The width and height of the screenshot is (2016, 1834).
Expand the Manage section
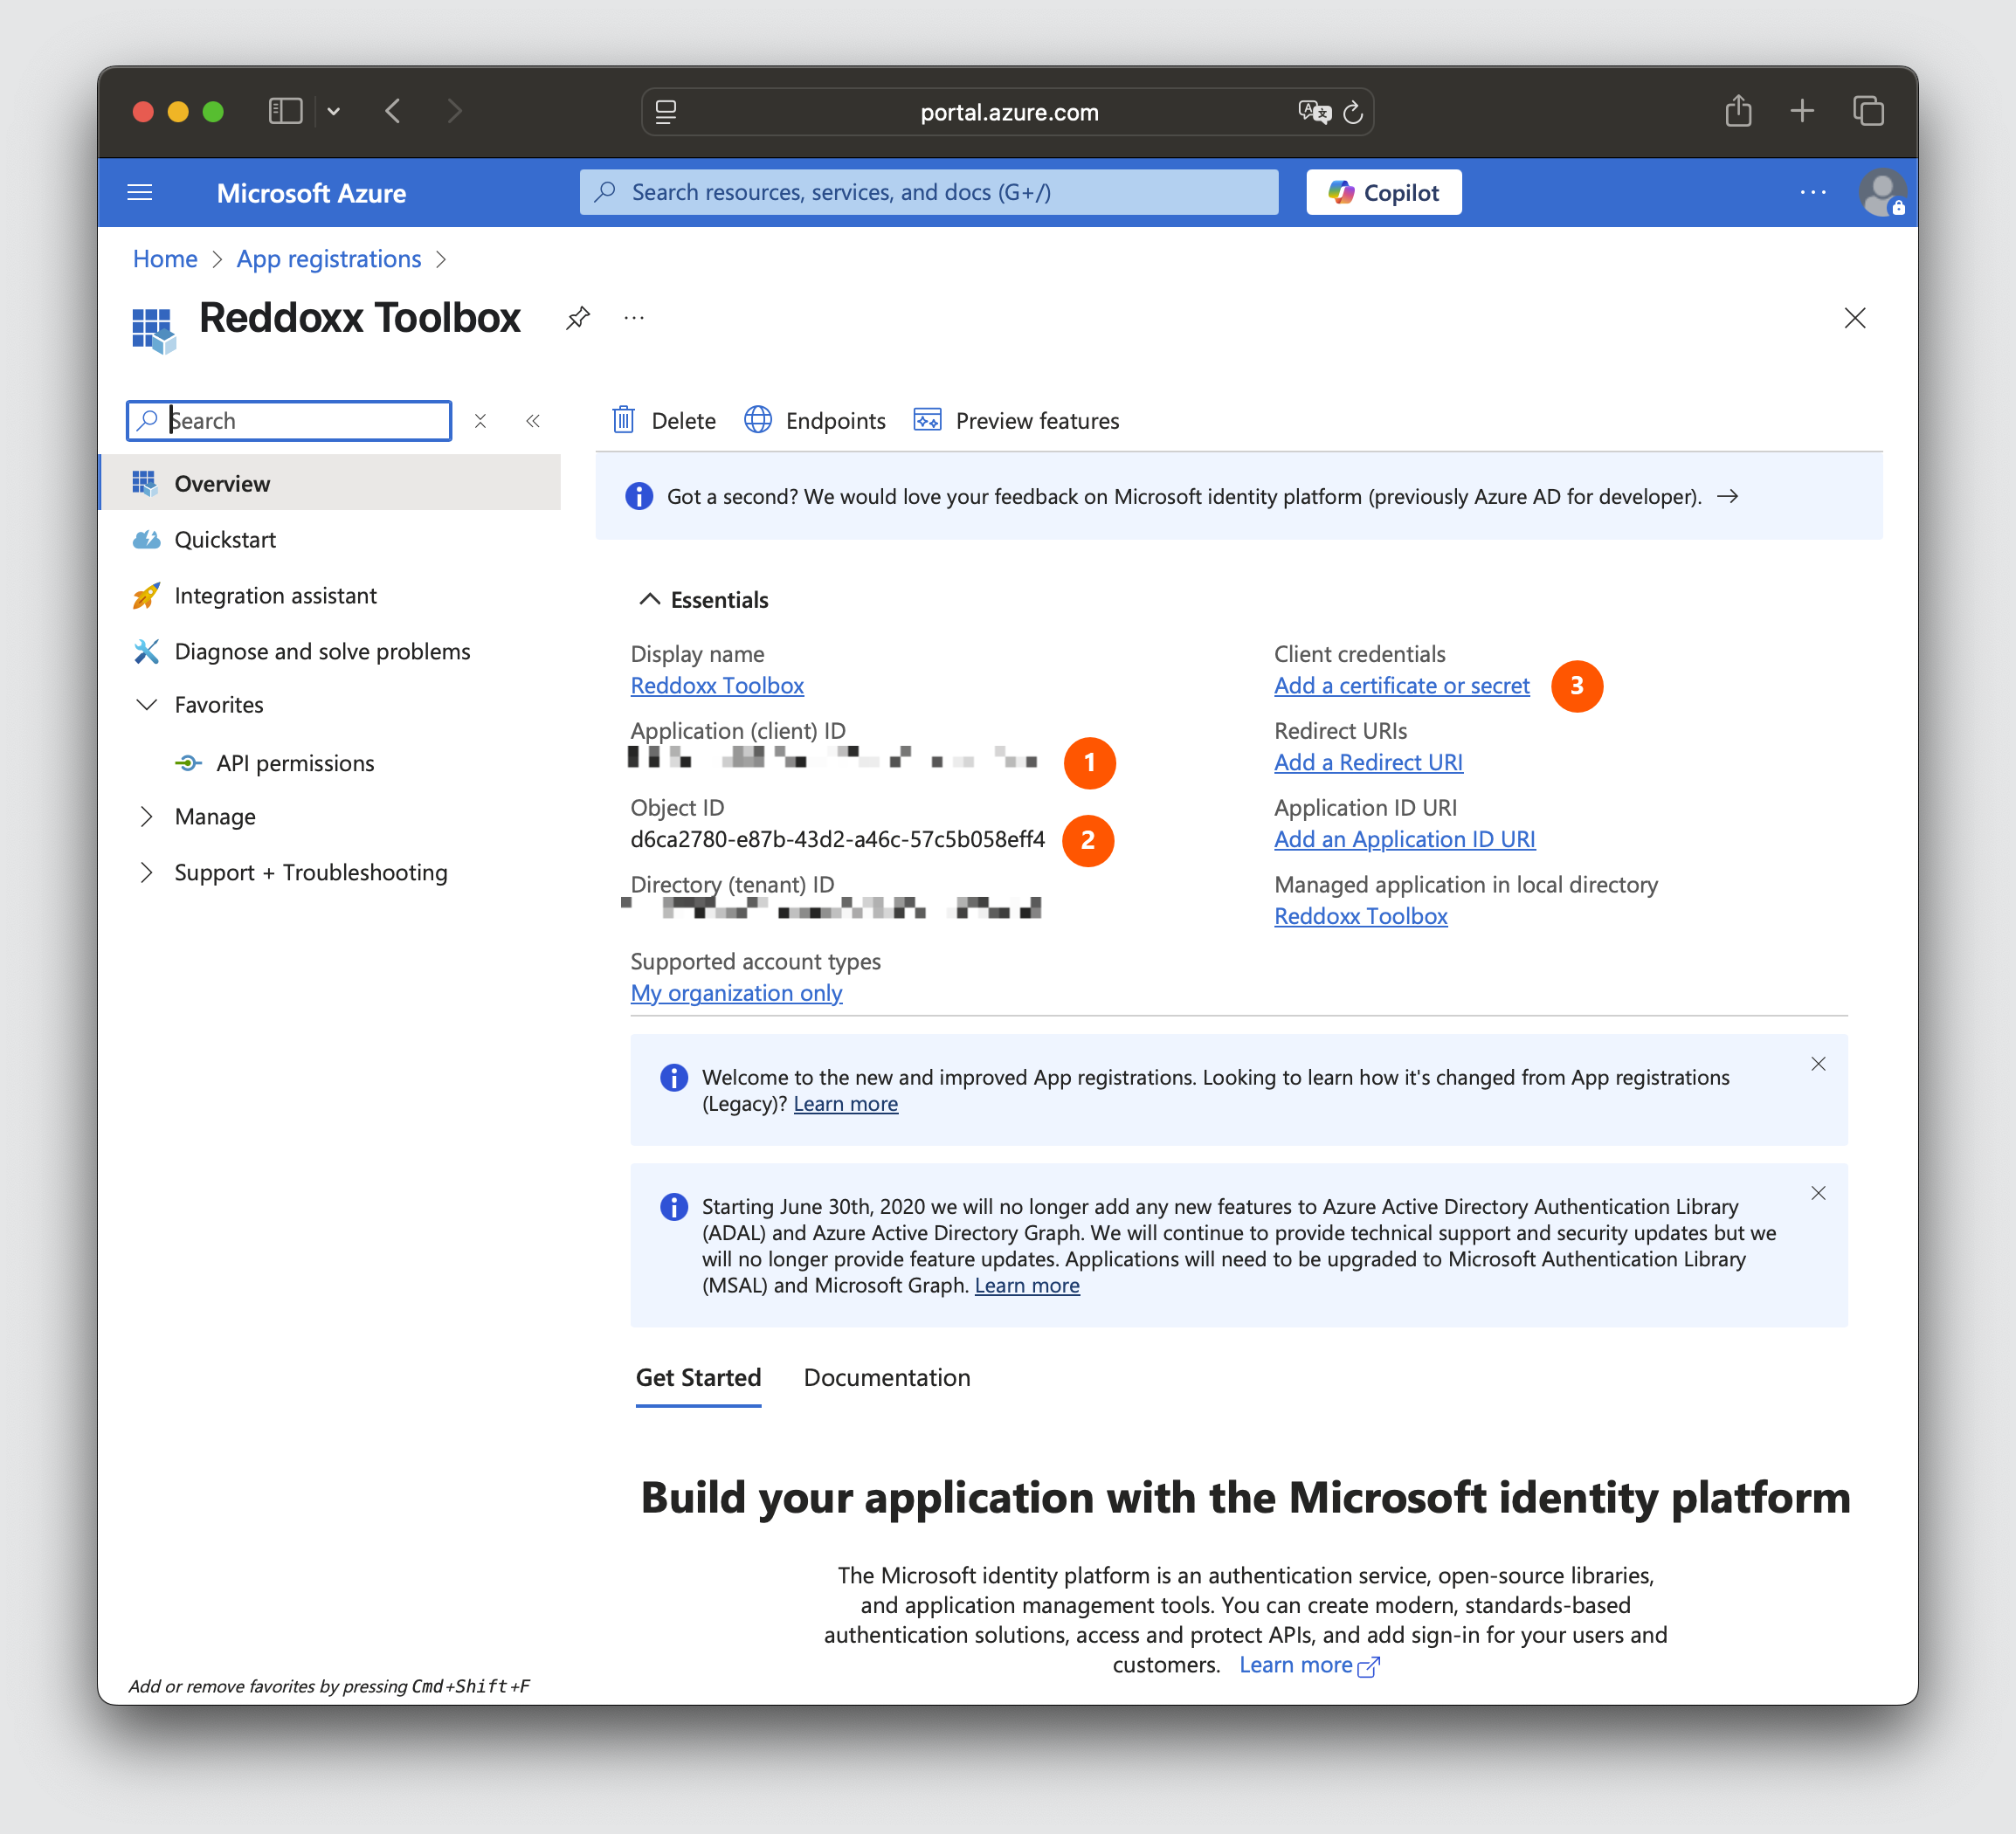click(146, 816)
